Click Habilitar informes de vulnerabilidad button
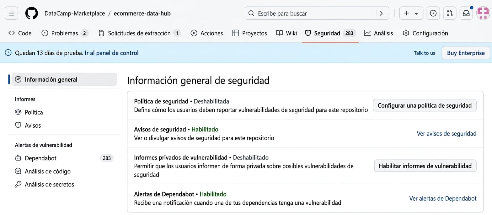Screen dimensions: 492x215 tap(425, 166)
